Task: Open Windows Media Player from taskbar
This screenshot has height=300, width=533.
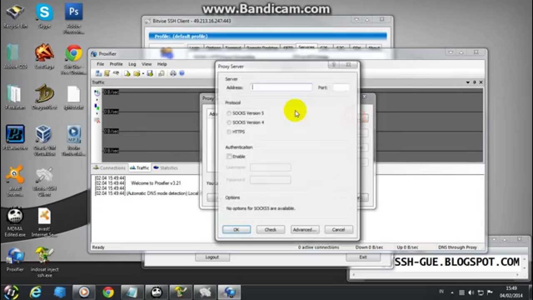Action: (84, 292)
